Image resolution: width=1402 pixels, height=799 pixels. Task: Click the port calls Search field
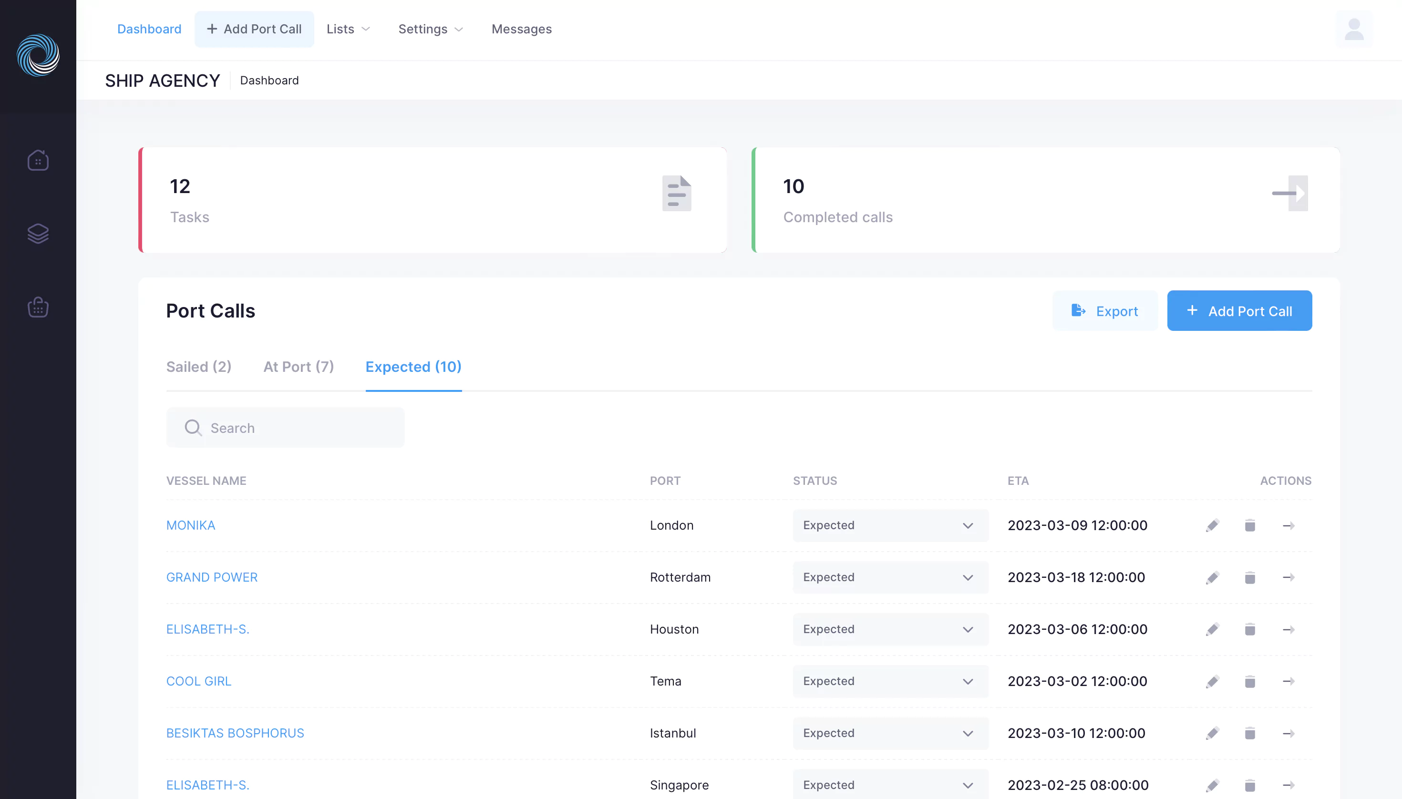[x=286, y=428]
